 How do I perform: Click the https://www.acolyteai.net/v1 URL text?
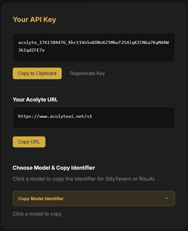coord(55,116)
